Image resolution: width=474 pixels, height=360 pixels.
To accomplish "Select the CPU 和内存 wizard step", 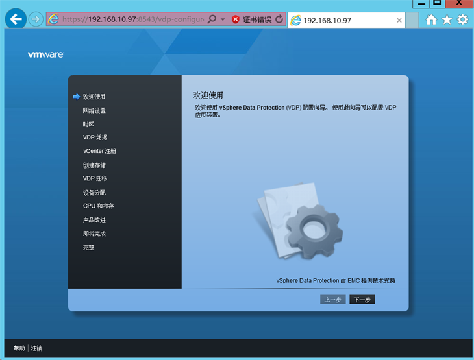I will pyautogui.click(x=99, y=206).
